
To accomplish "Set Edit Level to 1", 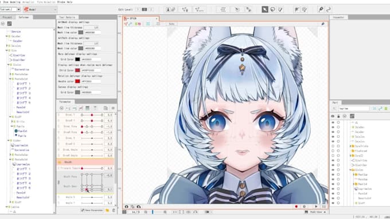I will pyautogui.click(x=138, y=9).
